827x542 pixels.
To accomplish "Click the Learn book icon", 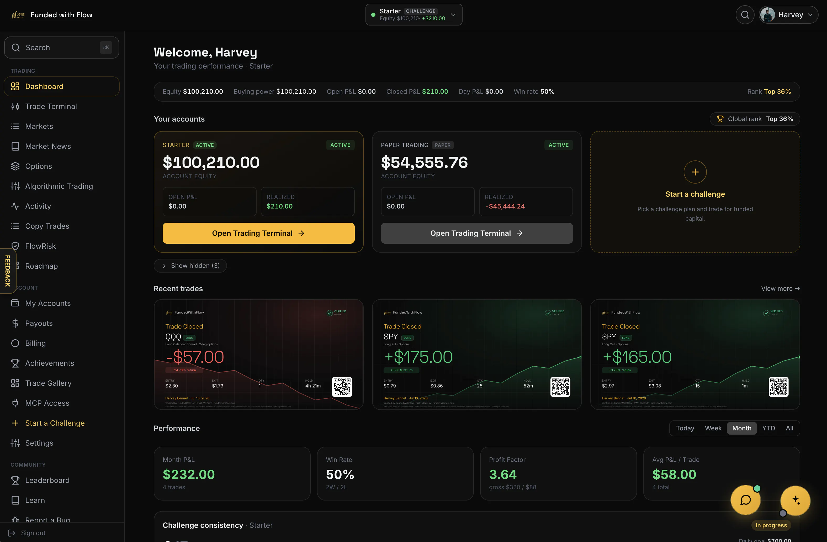I will 15,500.
